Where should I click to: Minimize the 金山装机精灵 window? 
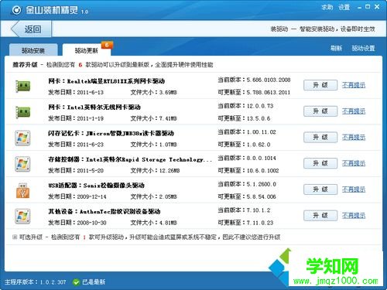359,8
